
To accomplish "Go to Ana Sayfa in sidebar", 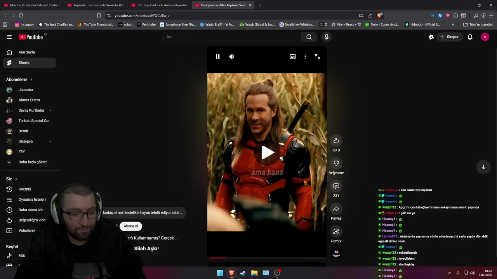I will coord(30,52).
